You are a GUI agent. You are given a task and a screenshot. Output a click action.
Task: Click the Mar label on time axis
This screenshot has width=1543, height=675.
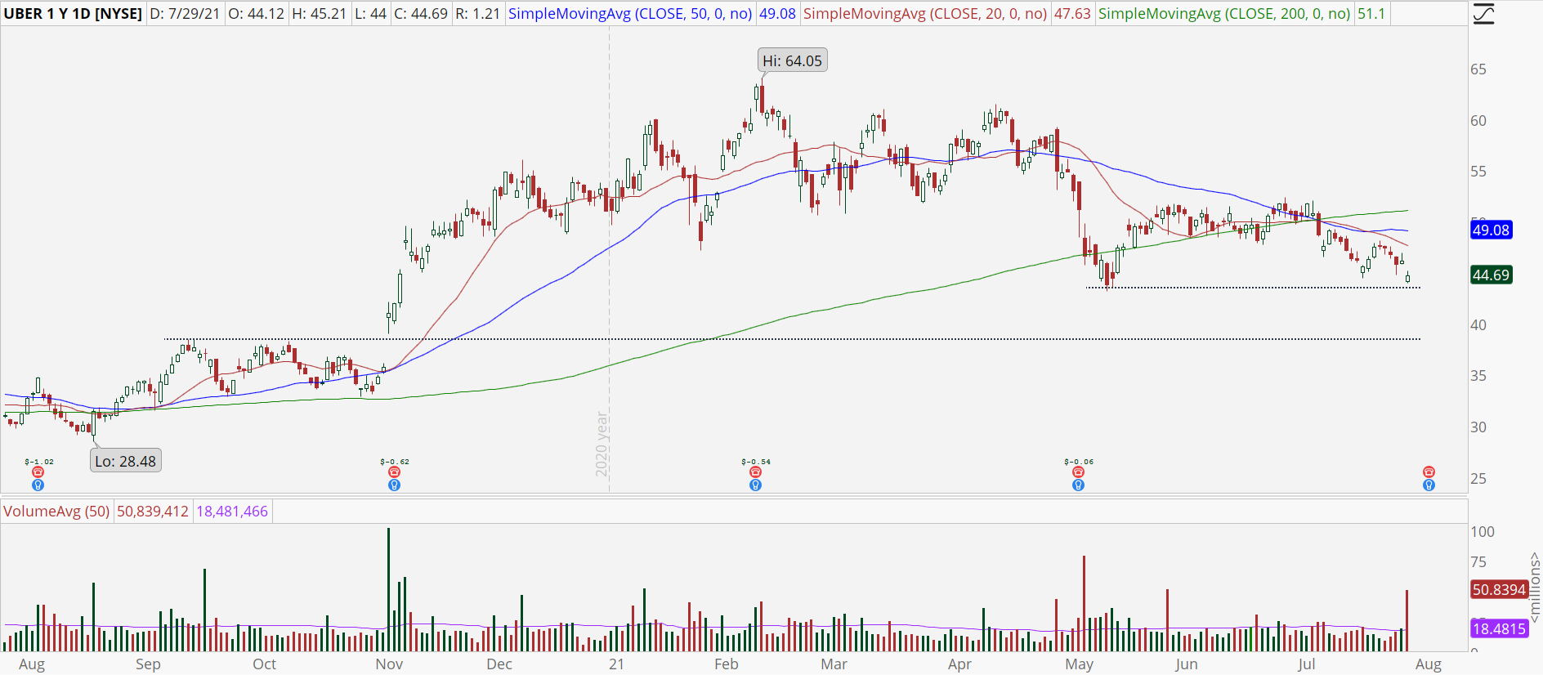point(834,664)
